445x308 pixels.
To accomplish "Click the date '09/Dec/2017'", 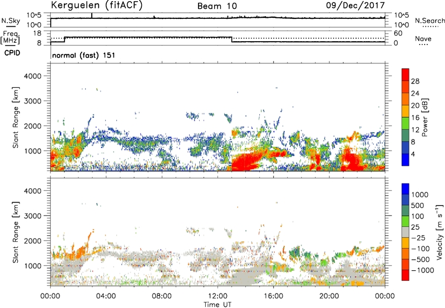I will (x=355, y=5).
